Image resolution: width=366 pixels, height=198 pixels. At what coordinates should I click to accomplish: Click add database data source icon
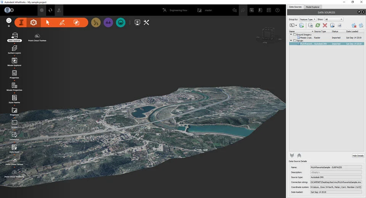(x=301, y=25)
